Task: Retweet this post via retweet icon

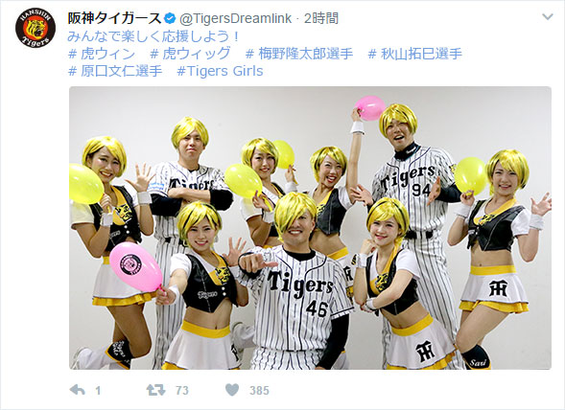Action: pyautogui.click(x=155, y=390)
